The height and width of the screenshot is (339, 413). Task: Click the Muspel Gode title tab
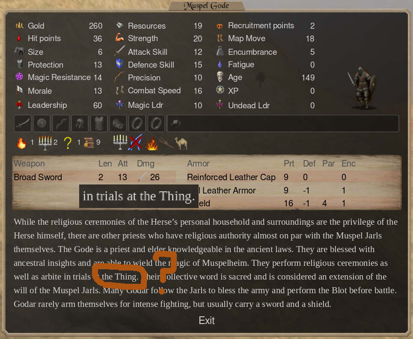click(206, 6)
